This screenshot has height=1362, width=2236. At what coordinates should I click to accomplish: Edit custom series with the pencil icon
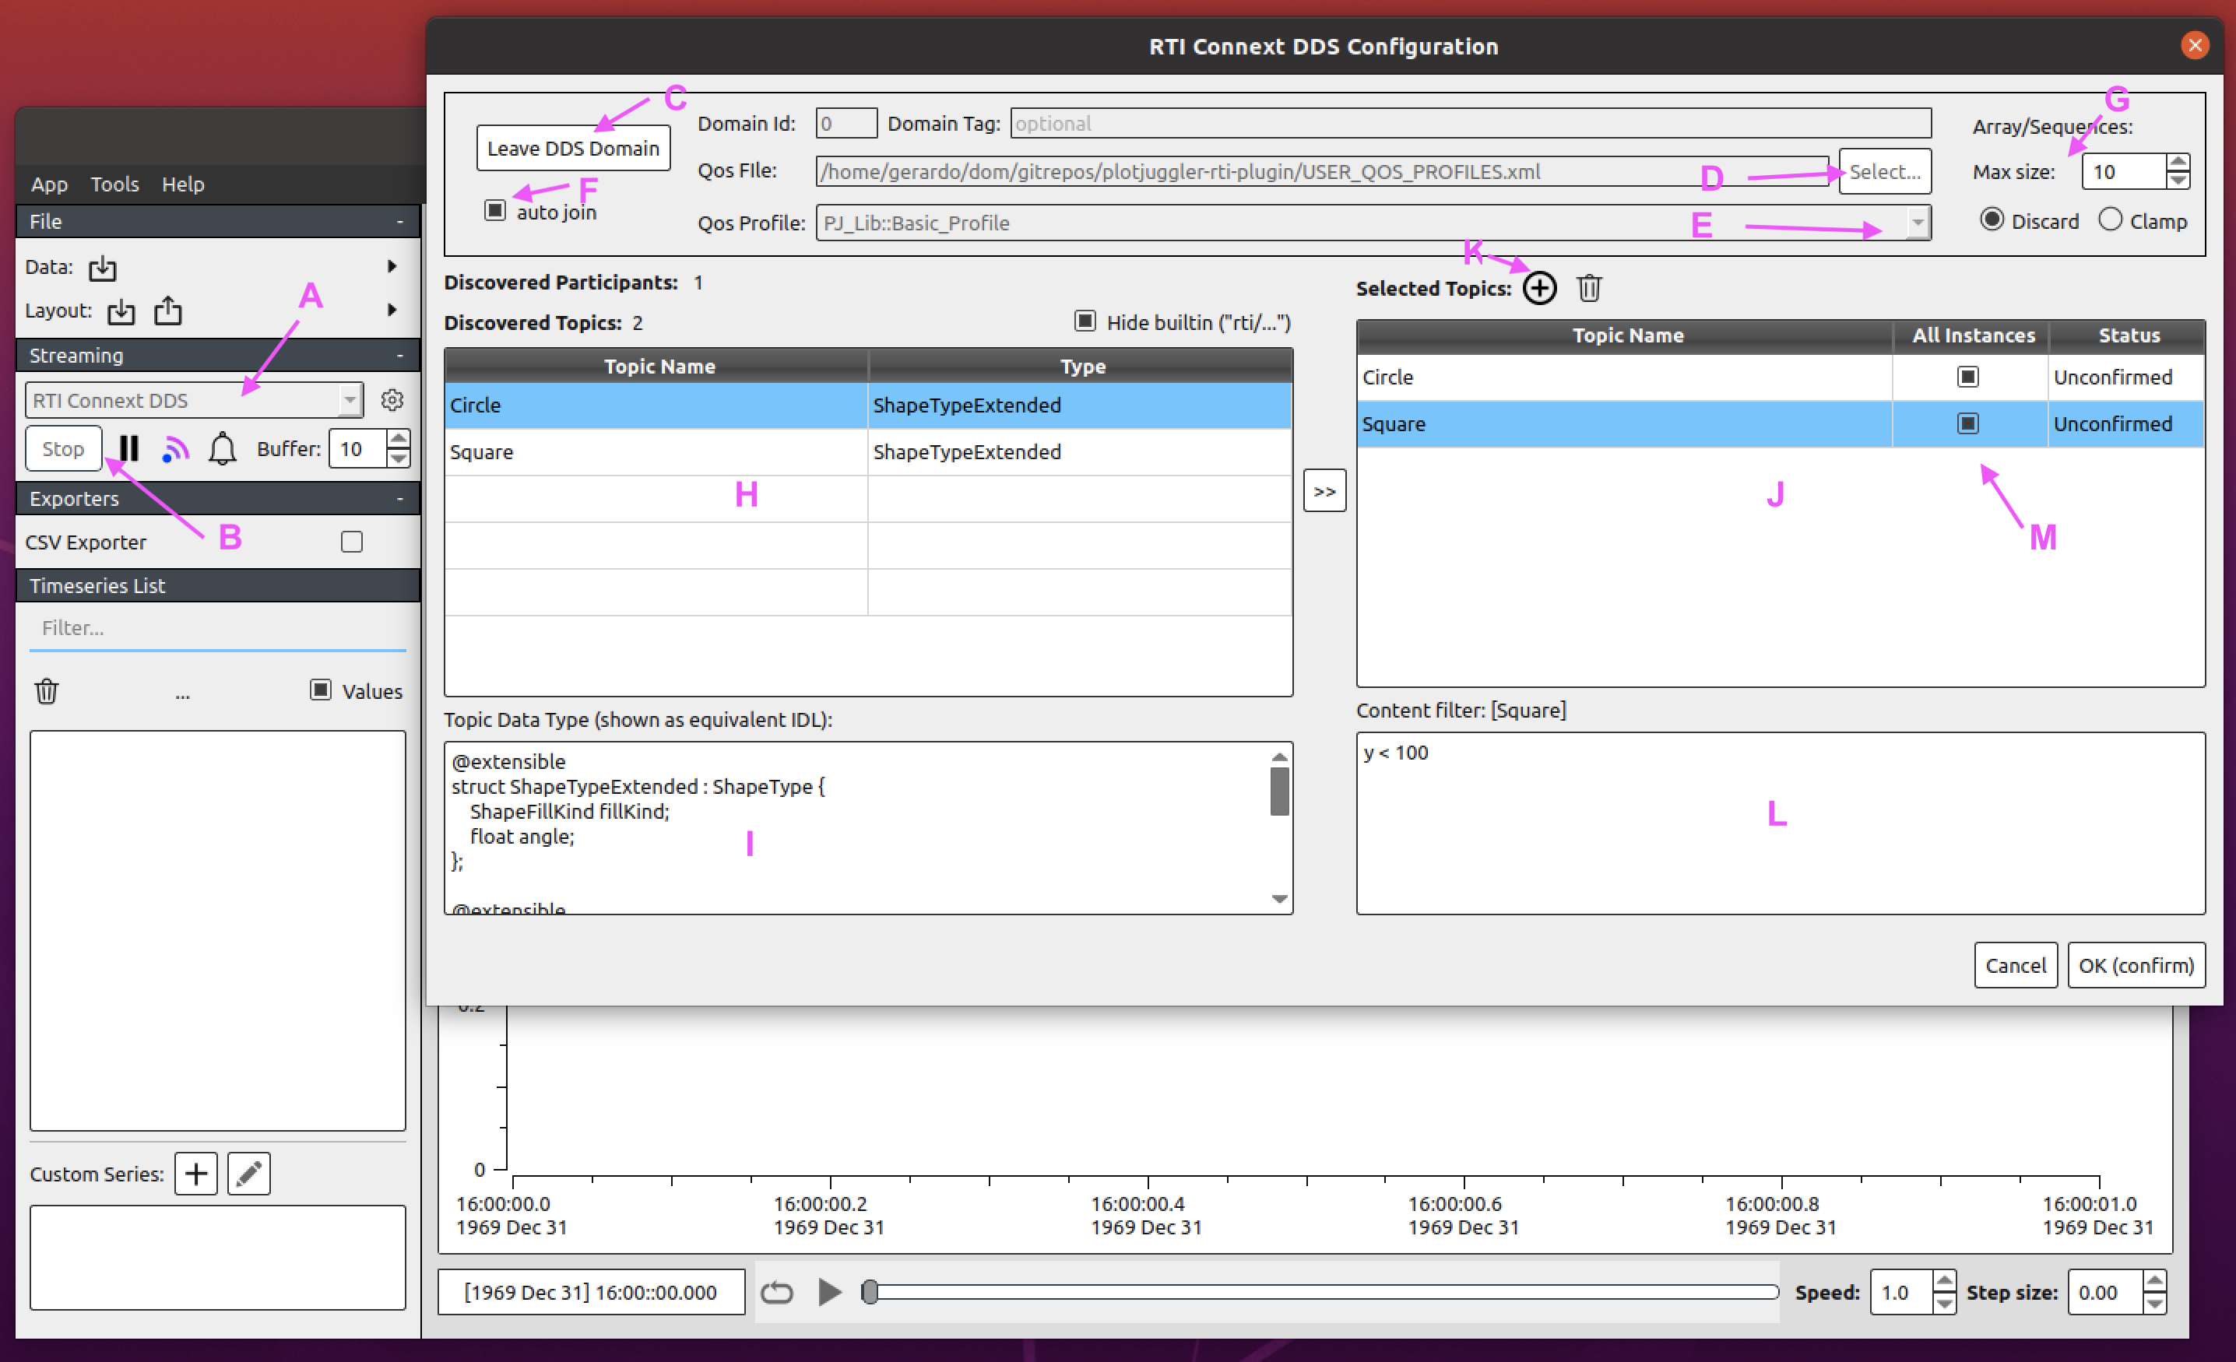248,1173
